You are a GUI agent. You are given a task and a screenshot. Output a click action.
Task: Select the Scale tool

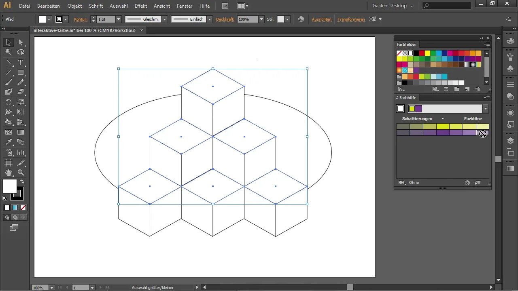point(21,102)
